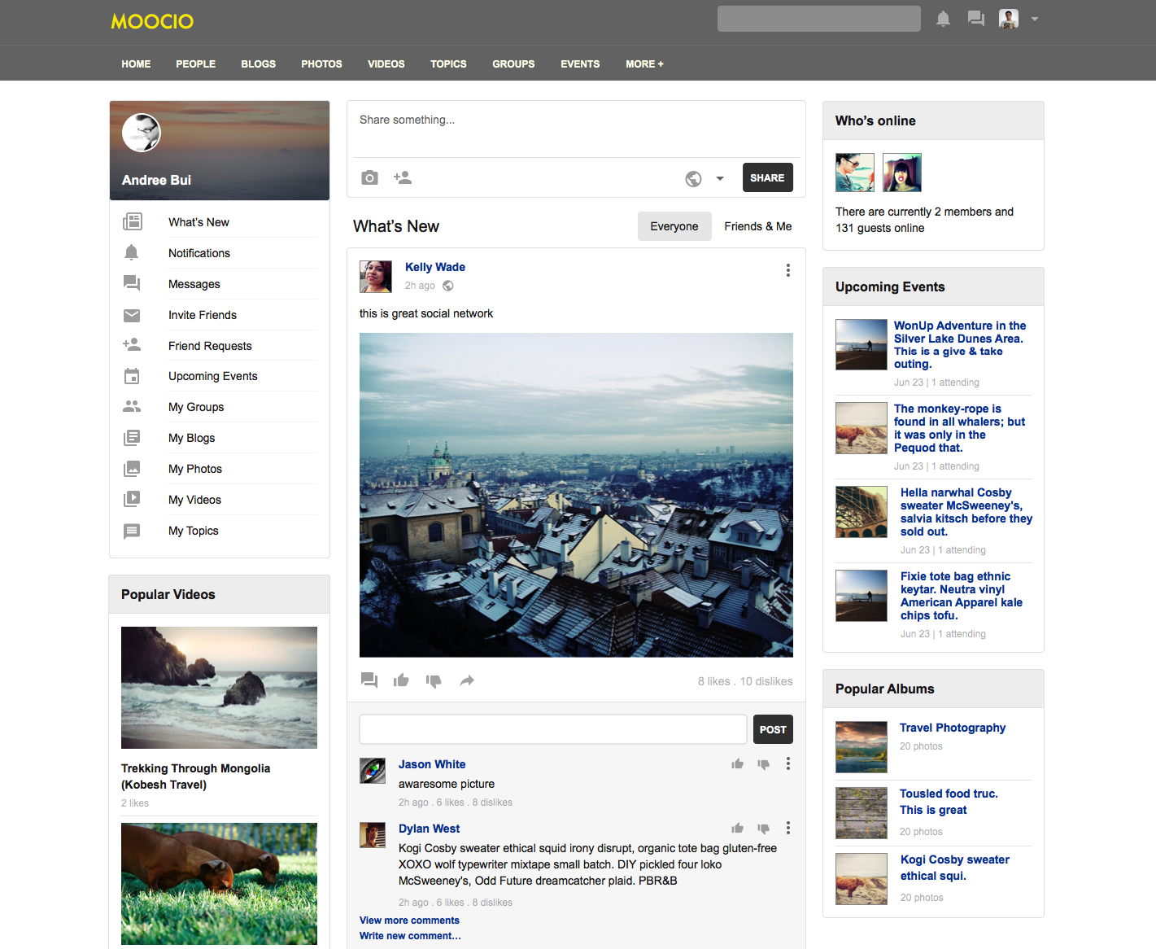Open the user avatar in top bar

pyautogui.click(x=1009, y=19)
